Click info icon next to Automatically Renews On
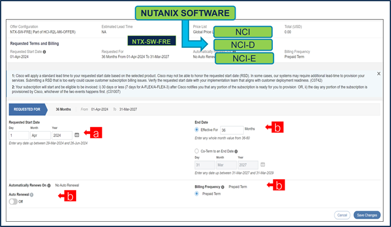This screenshot has width=391, height=227. (49, 186)
